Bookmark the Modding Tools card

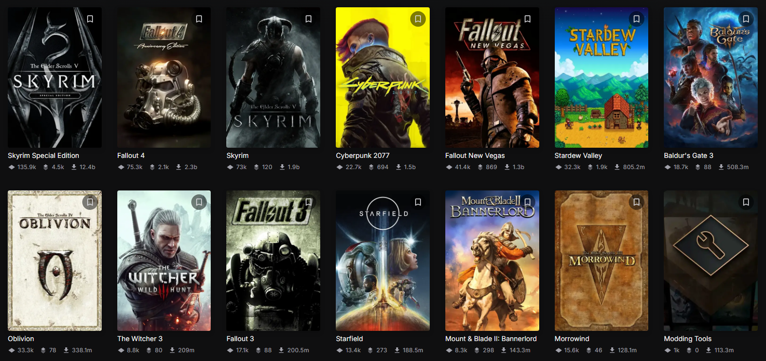[746, 202]
